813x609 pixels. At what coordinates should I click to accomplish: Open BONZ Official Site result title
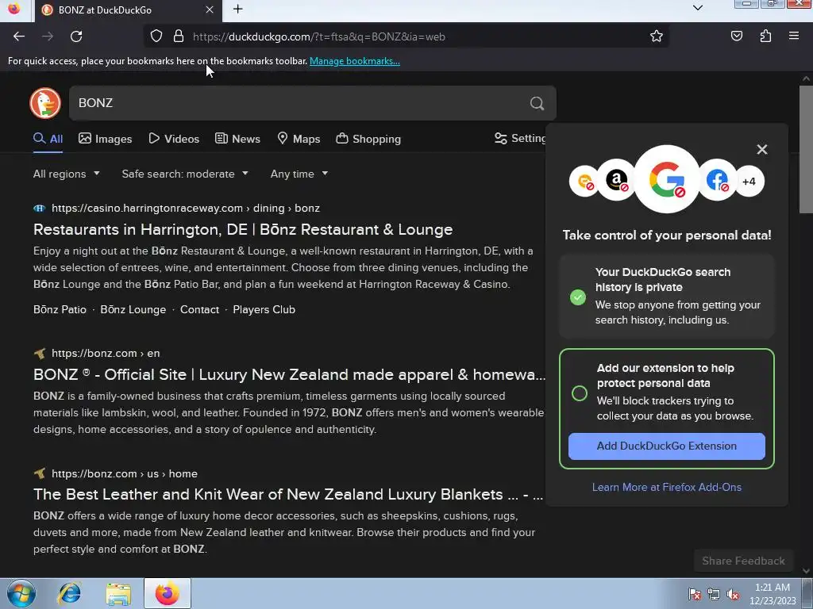coord(289,374)
